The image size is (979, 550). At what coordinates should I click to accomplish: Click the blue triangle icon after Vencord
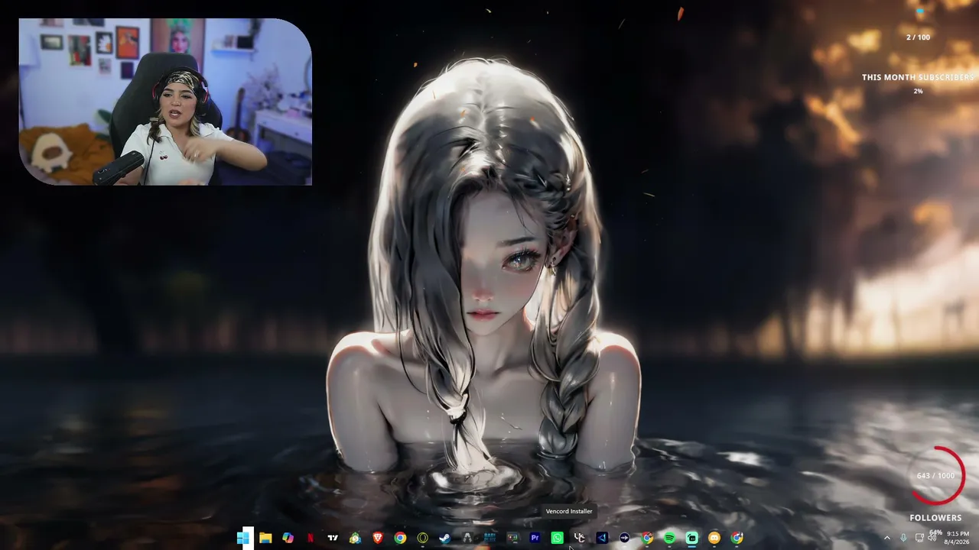(602, 538)
